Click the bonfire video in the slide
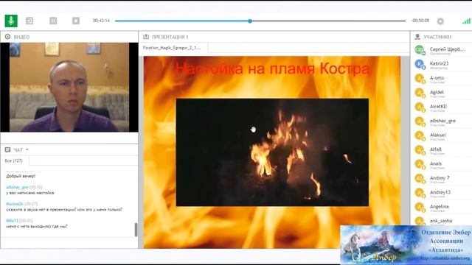Image resolution: width=472 pixels, height=265 pixels. [x=272, y=152]
